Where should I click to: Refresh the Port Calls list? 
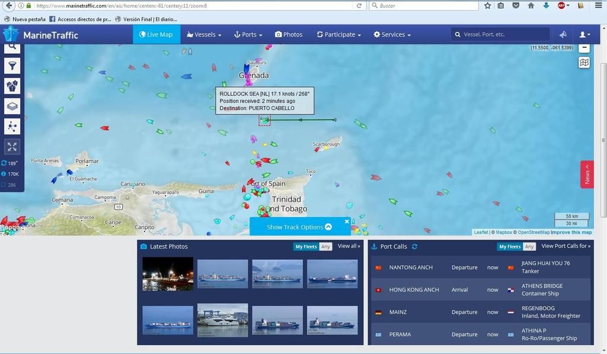point(414,247)
